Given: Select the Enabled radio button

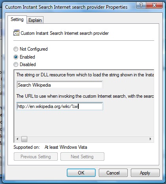Looking at the screenshot, I should pyautogui.click(x=16, y=57).
